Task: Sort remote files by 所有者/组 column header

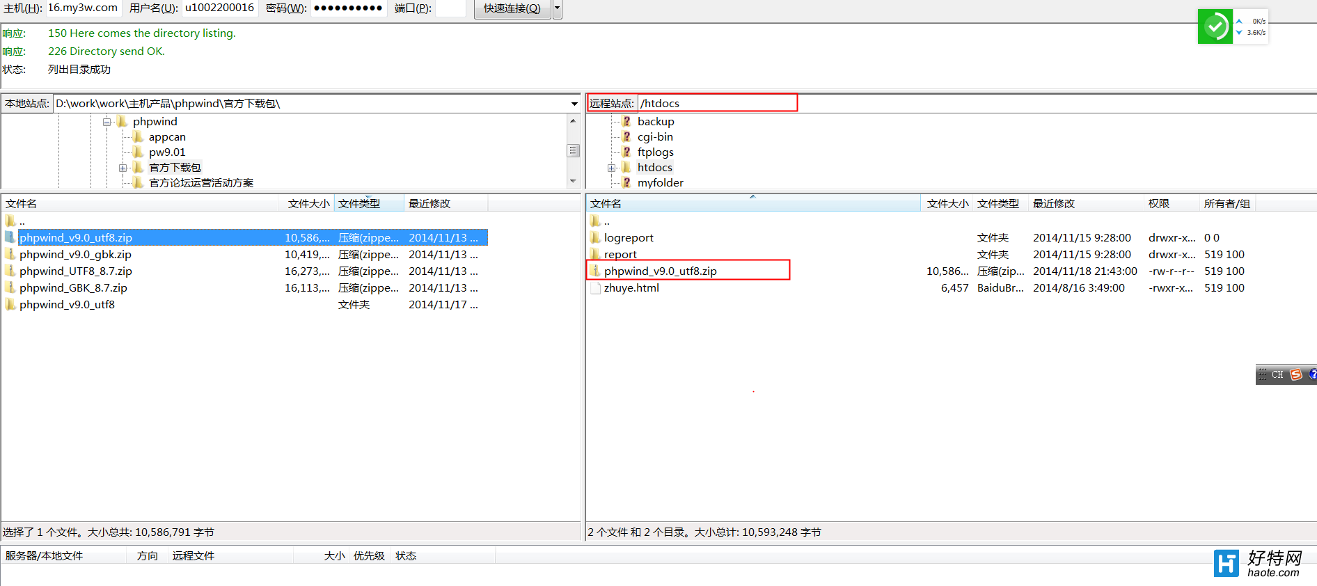Action: click(x=1228, y=204)
